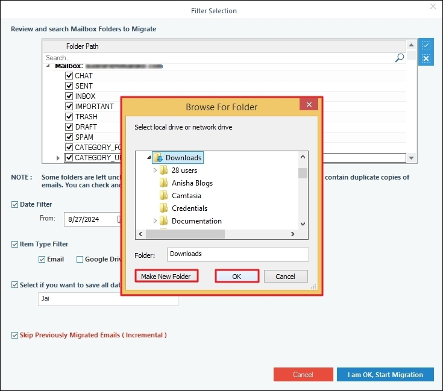Click the Folder Path column header
The height and width of the screenshot is (391, 443).
pyautogui.click(x=224, y=46)
